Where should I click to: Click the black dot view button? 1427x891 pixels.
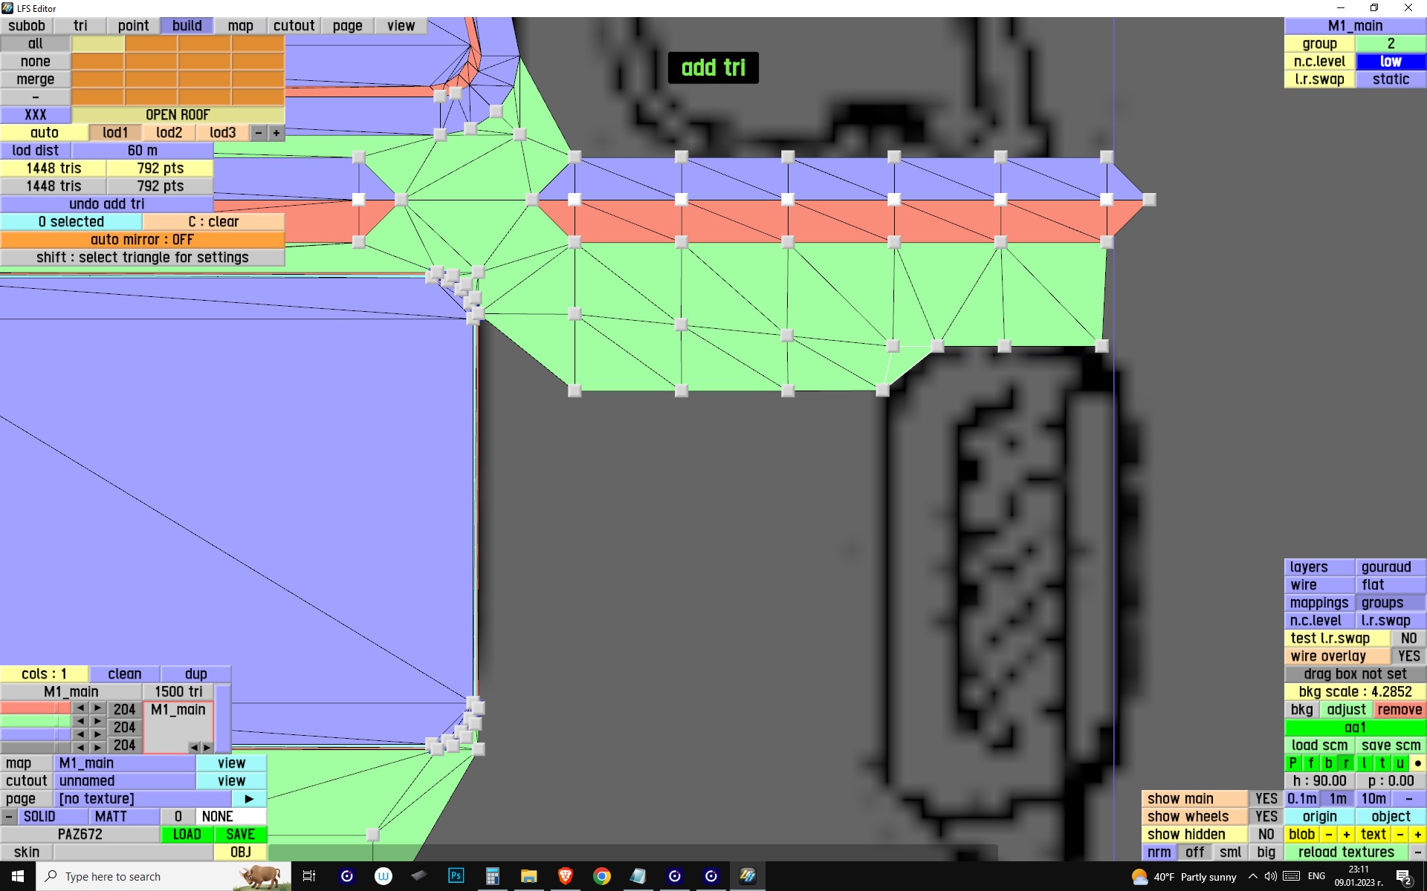[x=1417, y=763]
